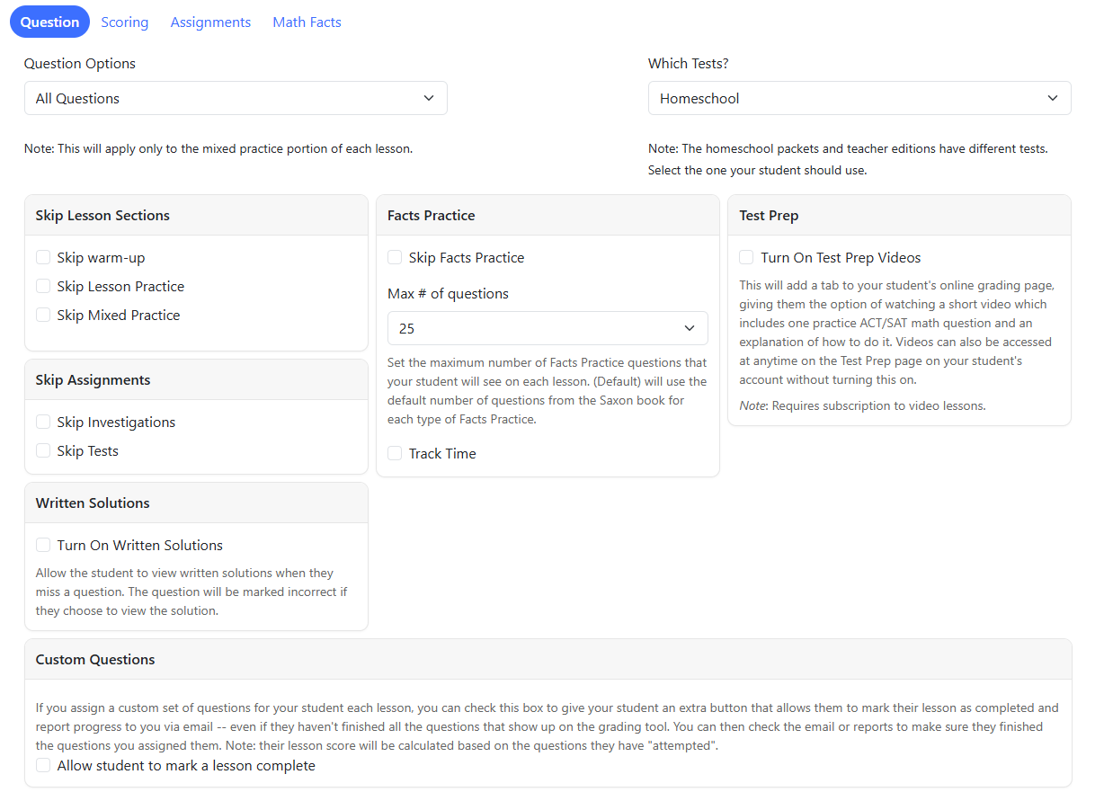Click the mixed practice portion note text

tap(218, 148)
